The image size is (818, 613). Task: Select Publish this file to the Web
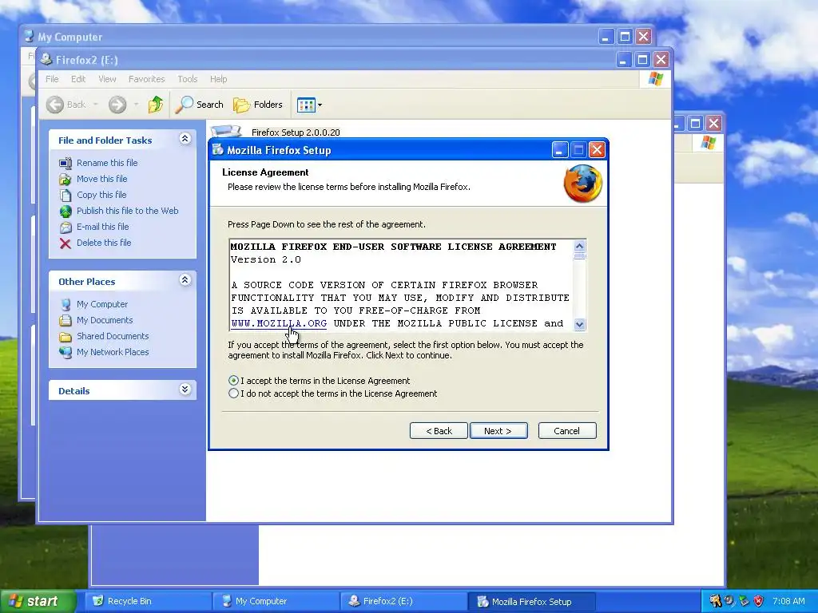click(127, 211)
